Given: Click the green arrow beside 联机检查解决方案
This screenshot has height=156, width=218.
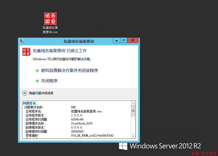Looking at the screenshot, I should (37, 71).
